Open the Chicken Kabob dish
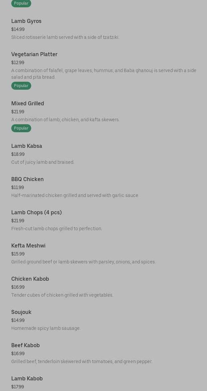 30,279
